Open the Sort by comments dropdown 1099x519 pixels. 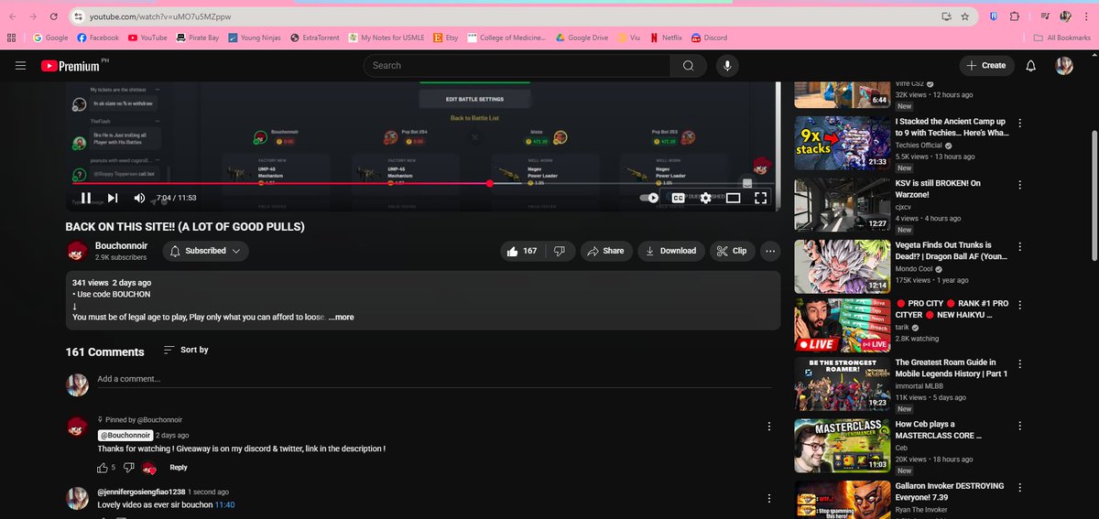coord(186,350)
